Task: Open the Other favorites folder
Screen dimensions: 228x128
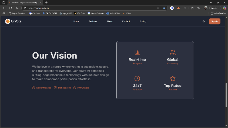Action: (x=218, y=13)
